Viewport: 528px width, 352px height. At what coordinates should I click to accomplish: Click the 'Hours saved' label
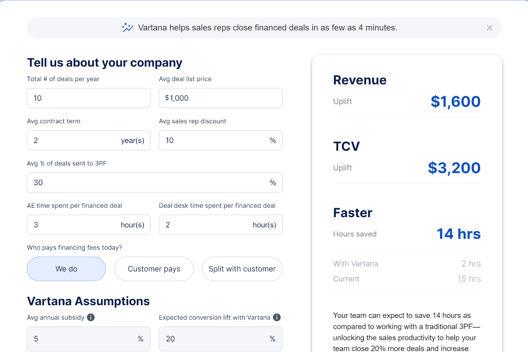[355, 234]
